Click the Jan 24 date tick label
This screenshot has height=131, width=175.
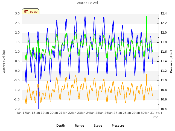(x=86, y=113)
